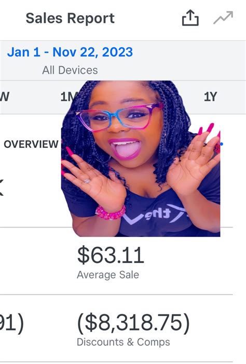Image resolution: width=246 pixels, height=364 pixels.
Task: Tap the $63.11 average sale amount
Action: (x=111, y=255)
